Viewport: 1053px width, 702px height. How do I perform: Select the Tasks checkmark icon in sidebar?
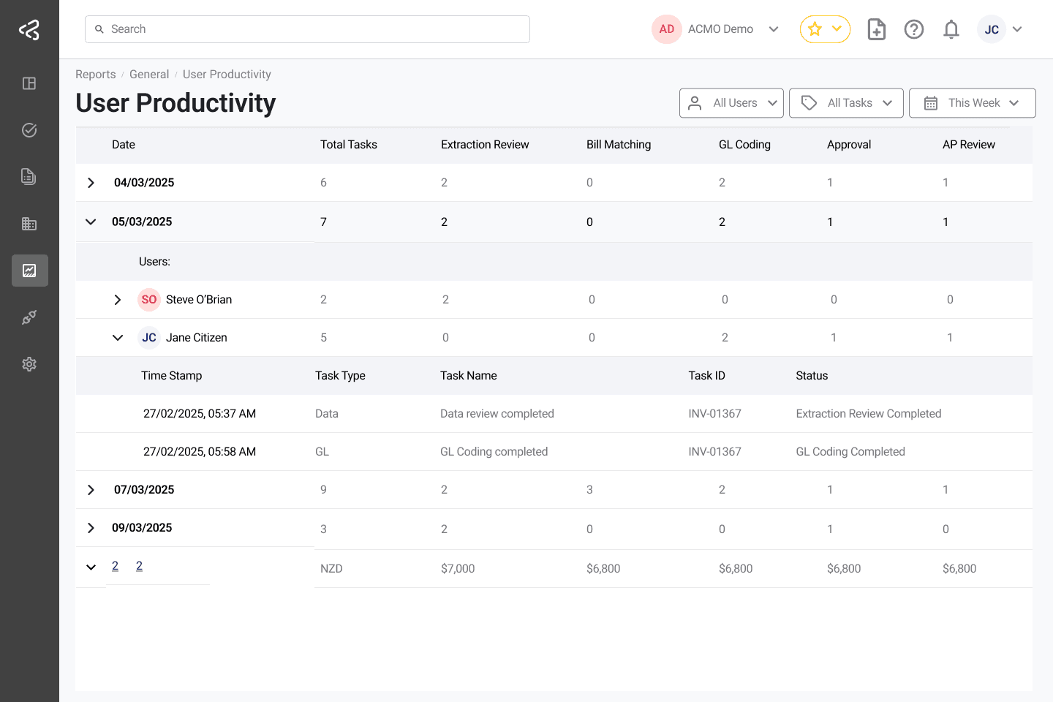(x=29, y=129)
